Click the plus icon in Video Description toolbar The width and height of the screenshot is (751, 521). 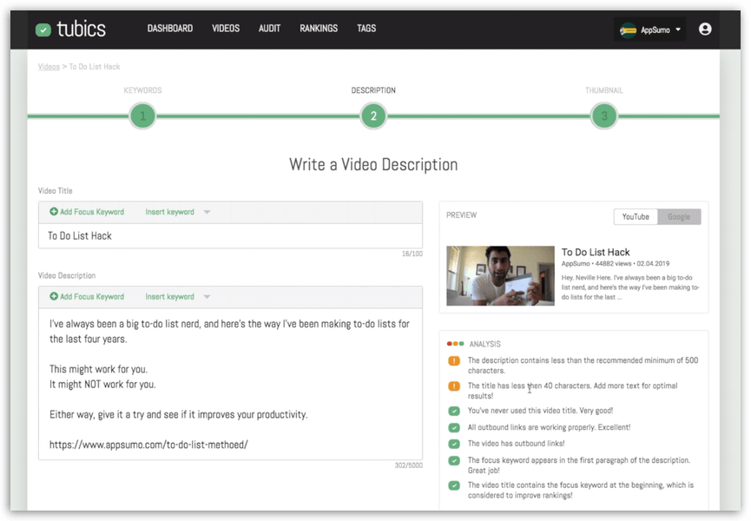[x=54, y=297]
